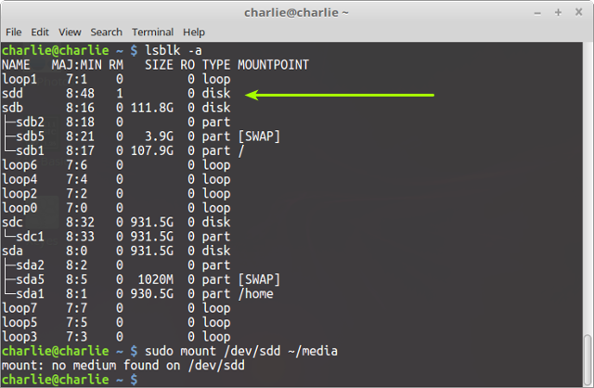Click the sdd disk row

pyautogui.click(x=116, y=94)
